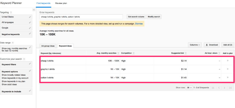
Task: Click the pencil icon beside All languages
Action: (x=30, y=22)
